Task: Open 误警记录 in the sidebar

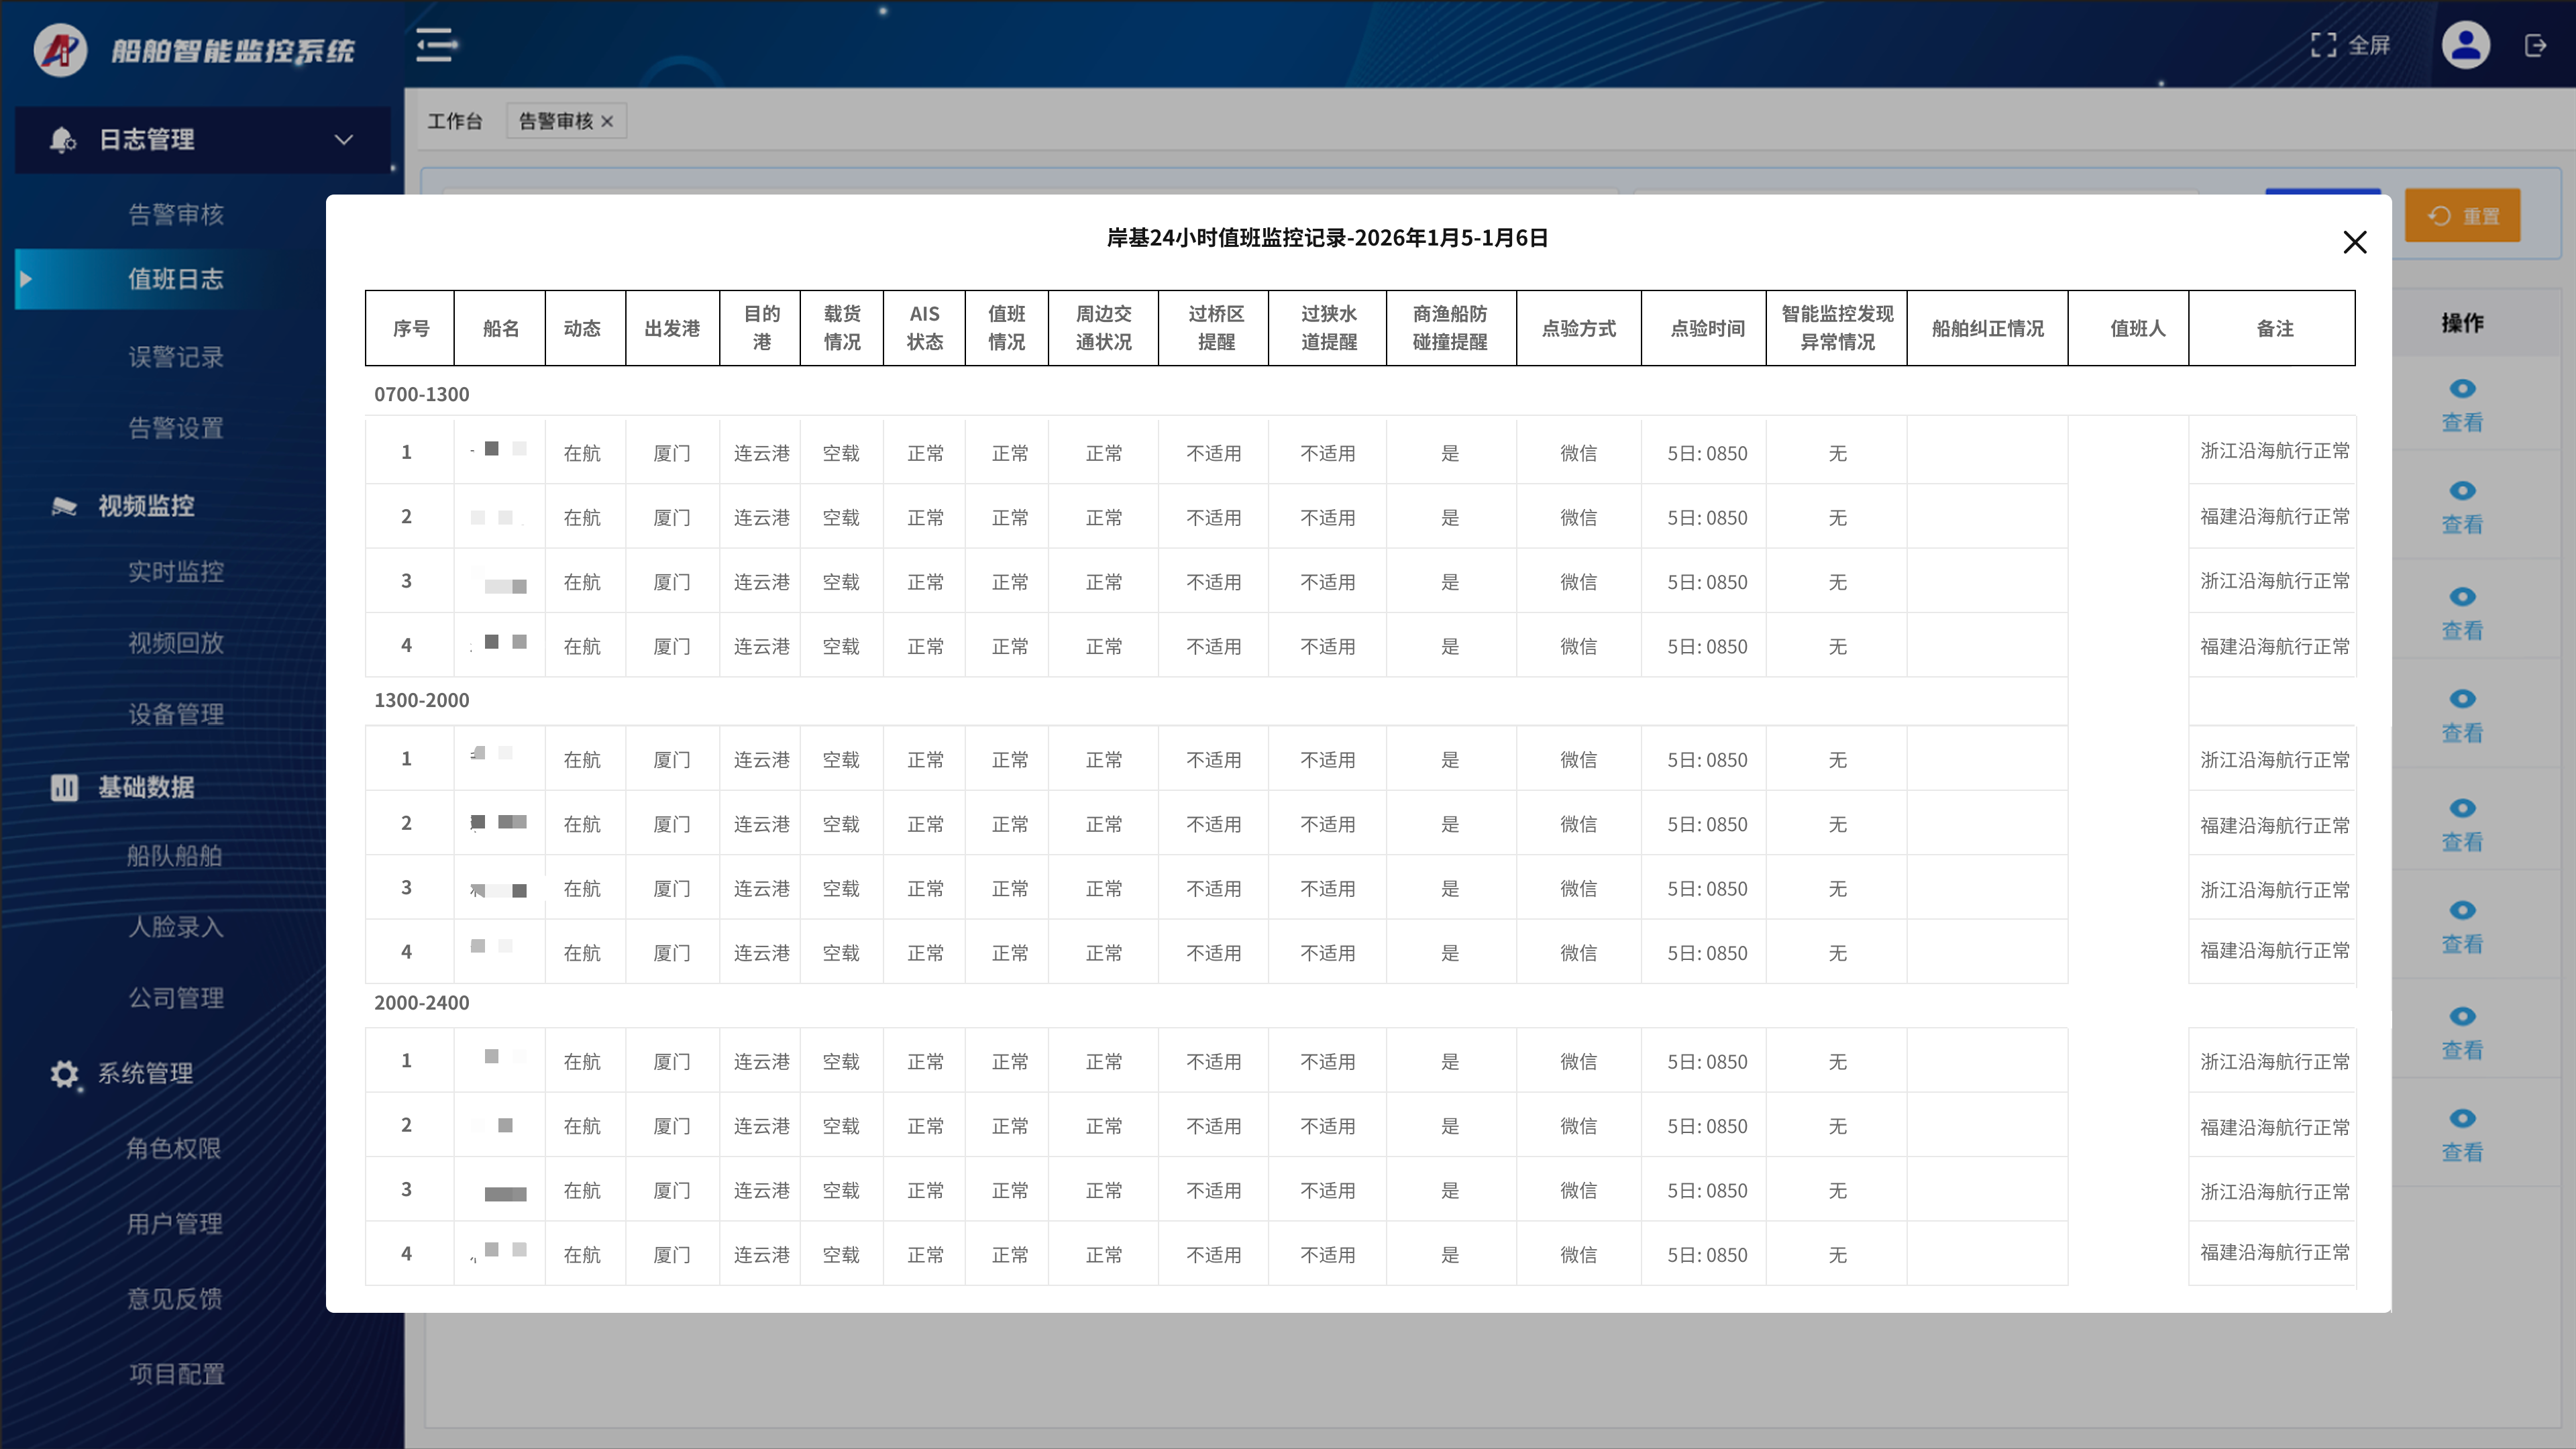Action: click(176, 357)
